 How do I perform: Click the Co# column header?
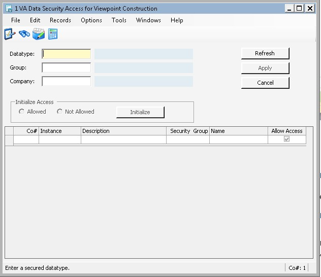(26, 131)
